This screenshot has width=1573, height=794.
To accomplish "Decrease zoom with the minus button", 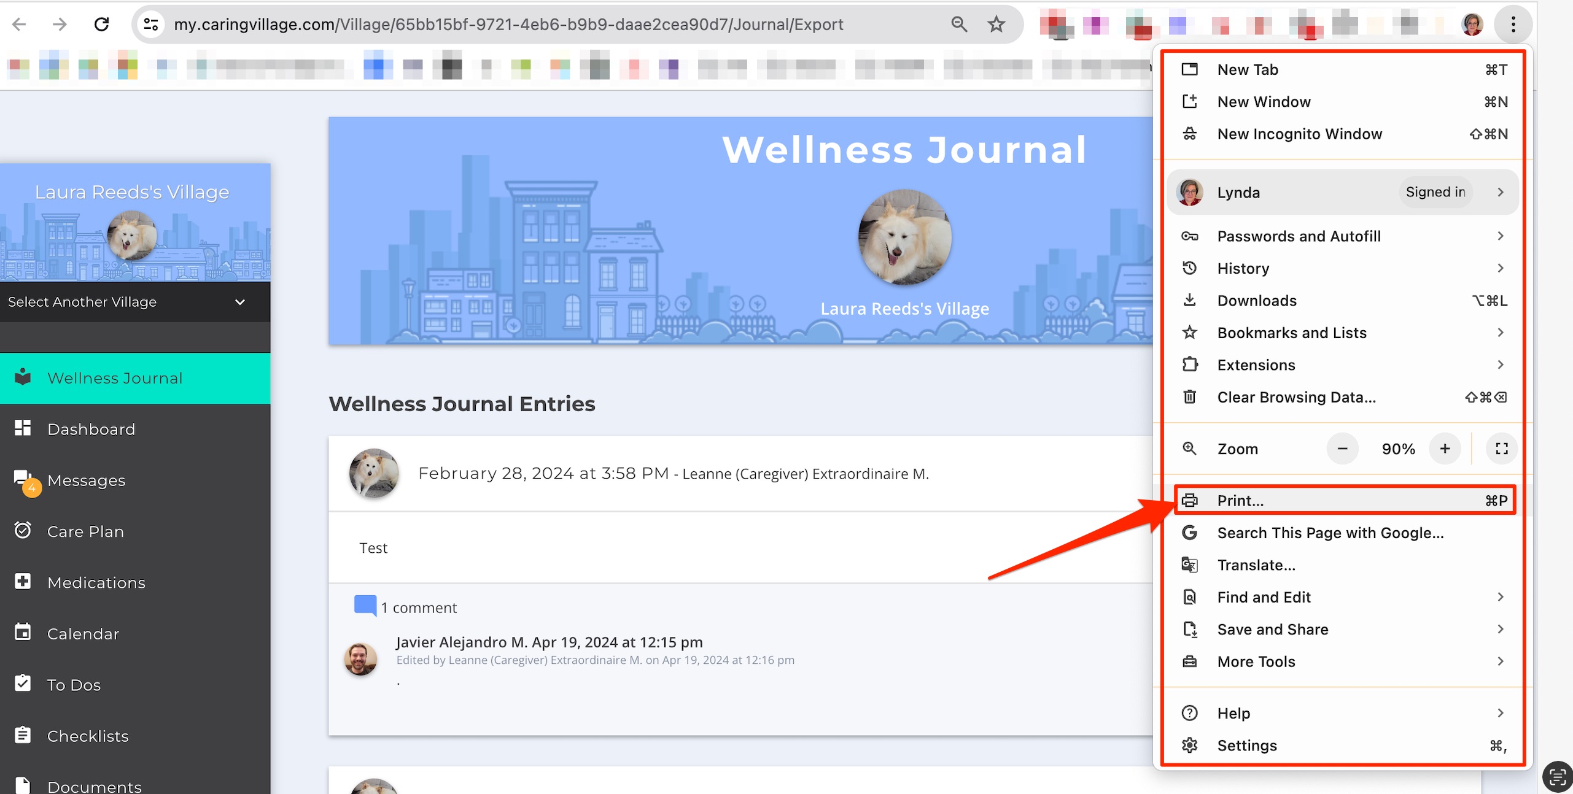I will click(x=1342, y=449).
